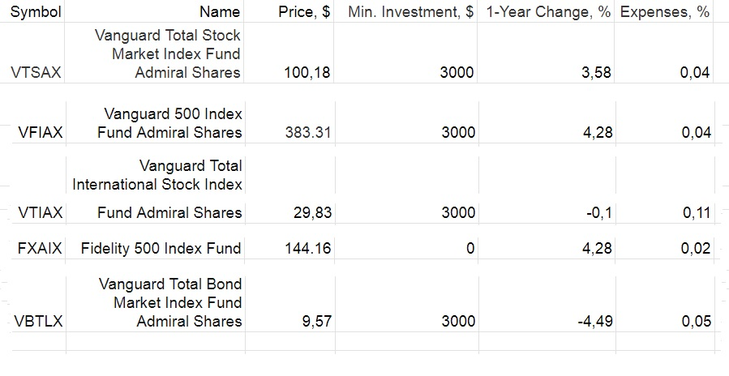Viewport: 729px width, 376px height.
Task: Select the VTIAX symbol cell
Action: [41, 213]
